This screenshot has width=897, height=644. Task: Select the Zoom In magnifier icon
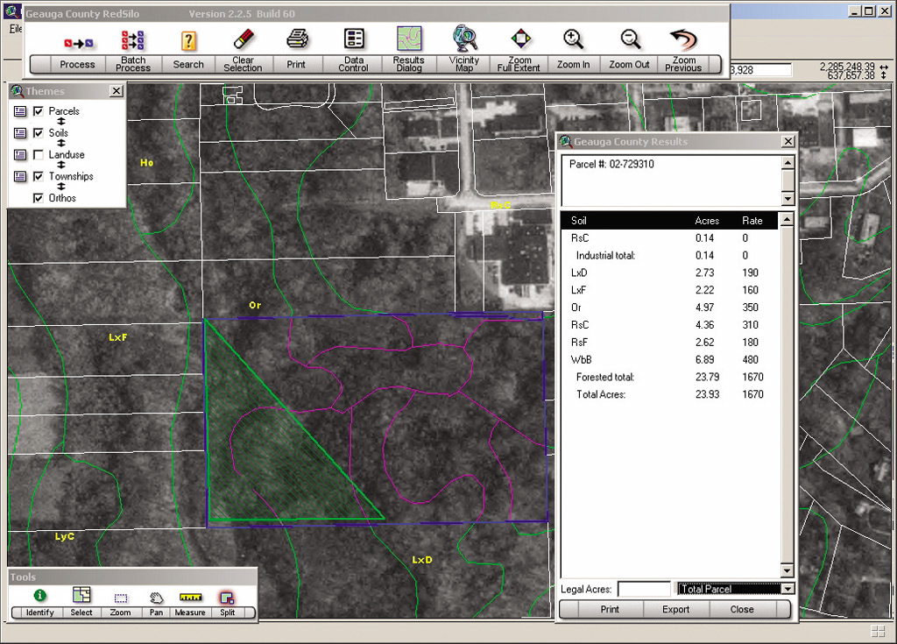tap(573, 39)
